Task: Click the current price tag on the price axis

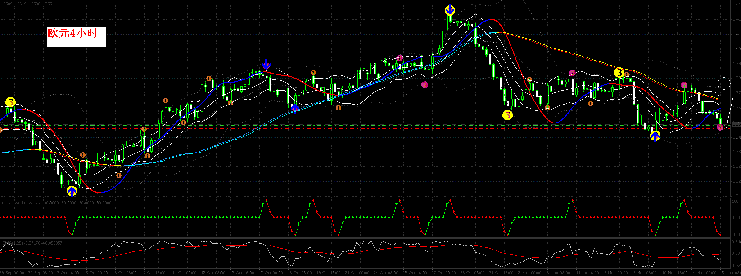Action: (x=736, y=124)
